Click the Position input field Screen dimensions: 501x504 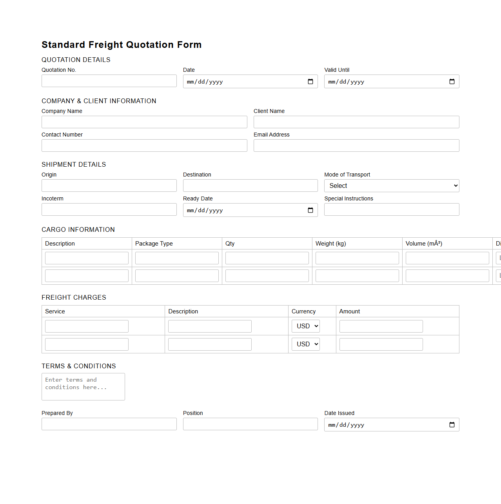(x=250, y=424)
